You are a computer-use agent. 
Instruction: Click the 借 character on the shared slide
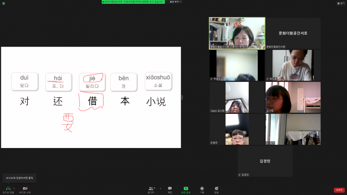tap(92, 101)
